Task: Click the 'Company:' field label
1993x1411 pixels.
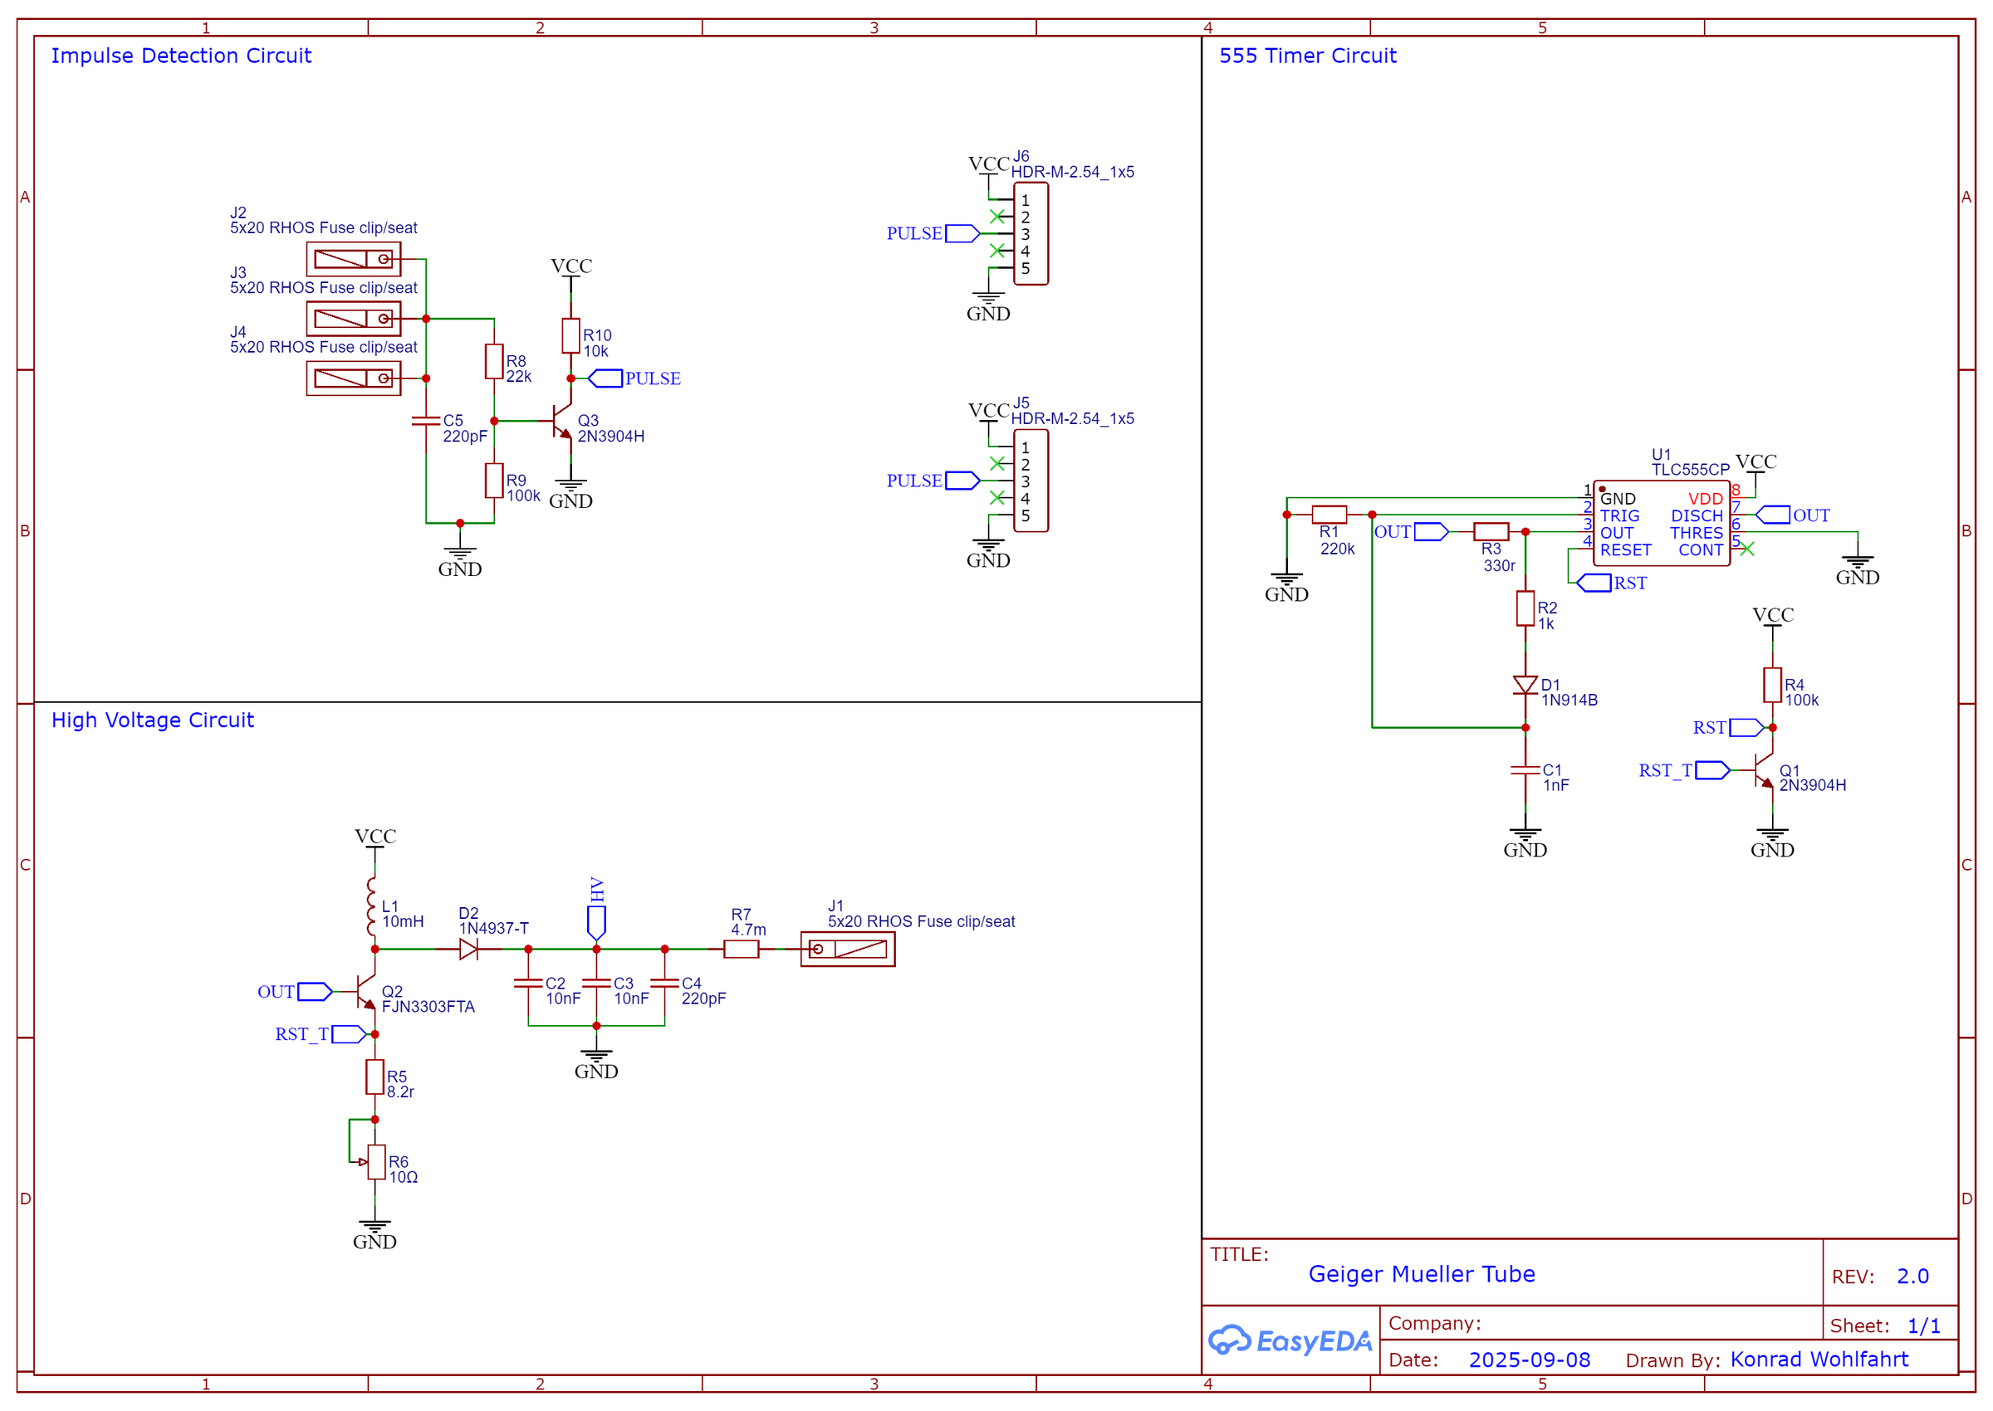Action: point(1434,1324)
